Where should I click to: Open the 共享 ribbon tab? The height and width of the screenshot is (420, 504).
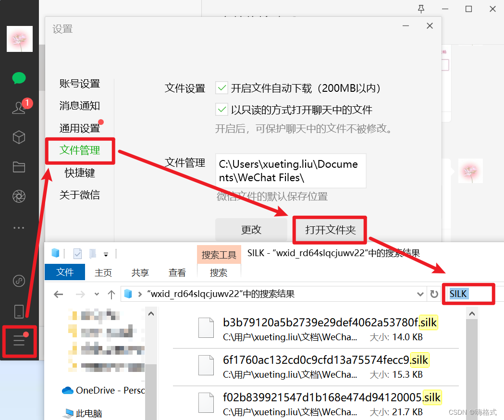click(140, 272)
